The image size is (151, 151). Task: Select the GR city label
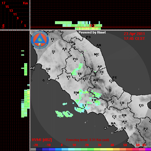[48, 69]
